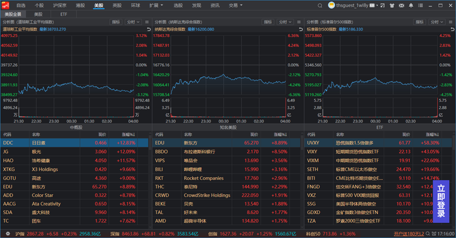Open the 开户送180天L2 link
456x238 pixels.
point(409,233)
